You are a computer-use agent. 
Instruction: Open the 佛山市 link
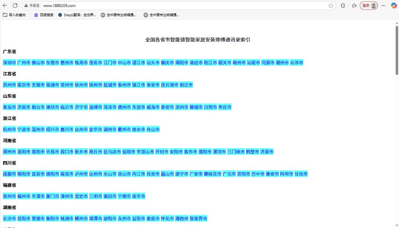pos(38,62)
